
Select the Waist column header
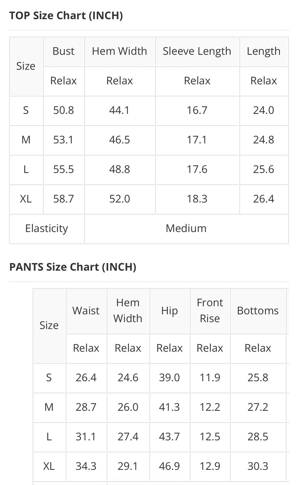[x=86, y=311]
